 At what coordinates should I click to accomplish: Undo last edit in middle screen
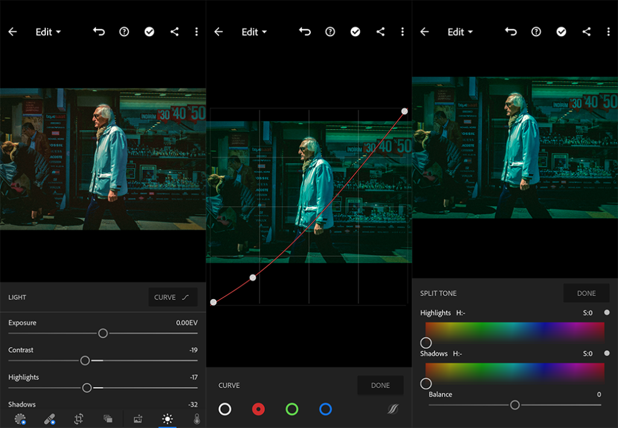point(305,31)
